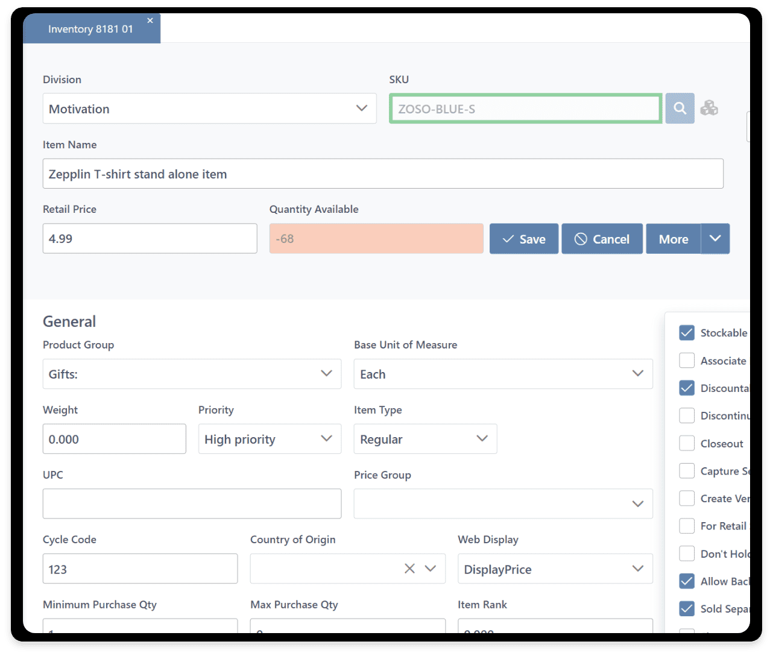Image resolution: width=773 pixels, height=656 pixels.
Task: Click the Save button
Action: [524, 239]
